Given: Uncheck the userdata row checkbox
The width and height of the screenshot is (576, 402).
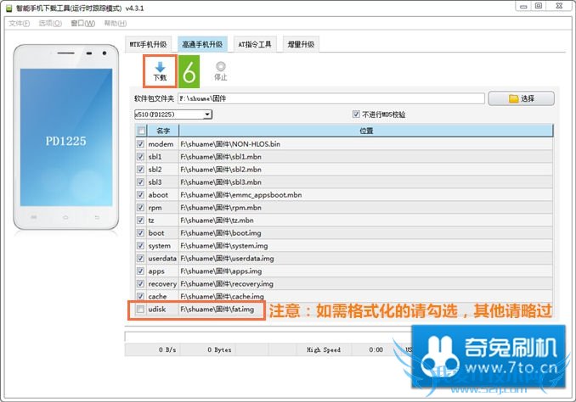Looking at the screenshot, I should [x=140, y=258].
